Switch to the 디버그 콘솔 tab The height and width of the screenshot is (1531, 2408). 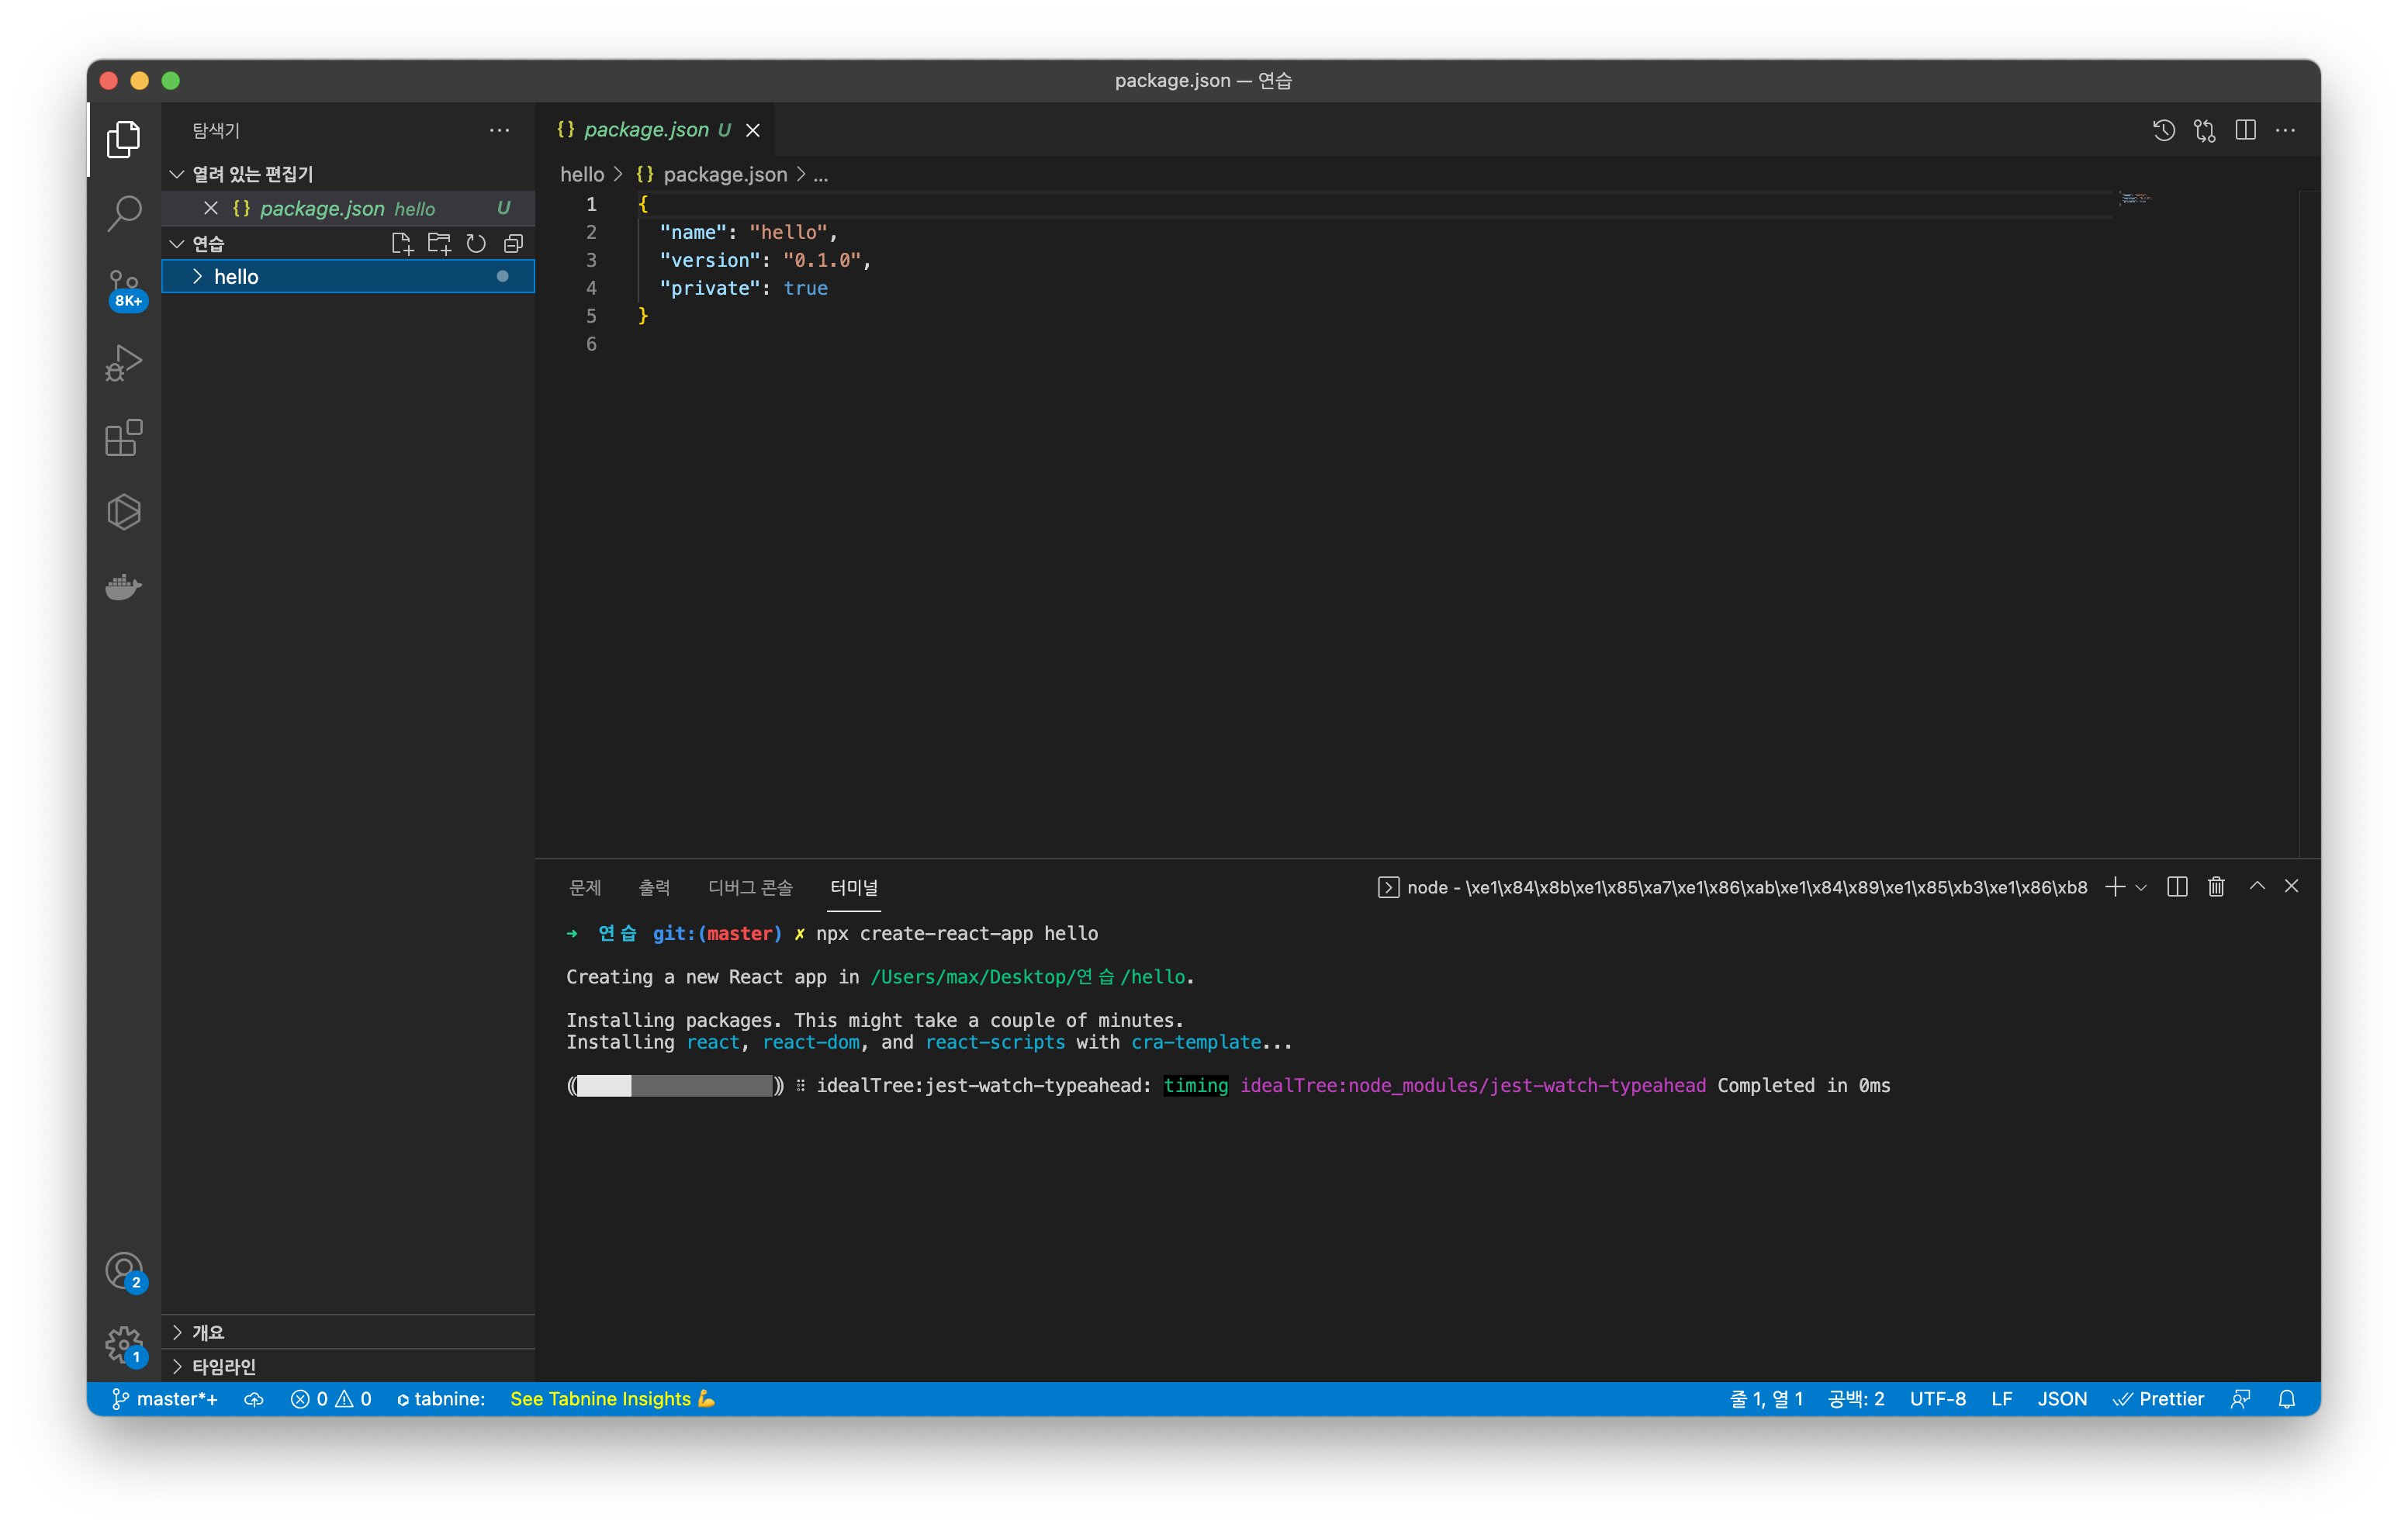[x=750, y=887]
